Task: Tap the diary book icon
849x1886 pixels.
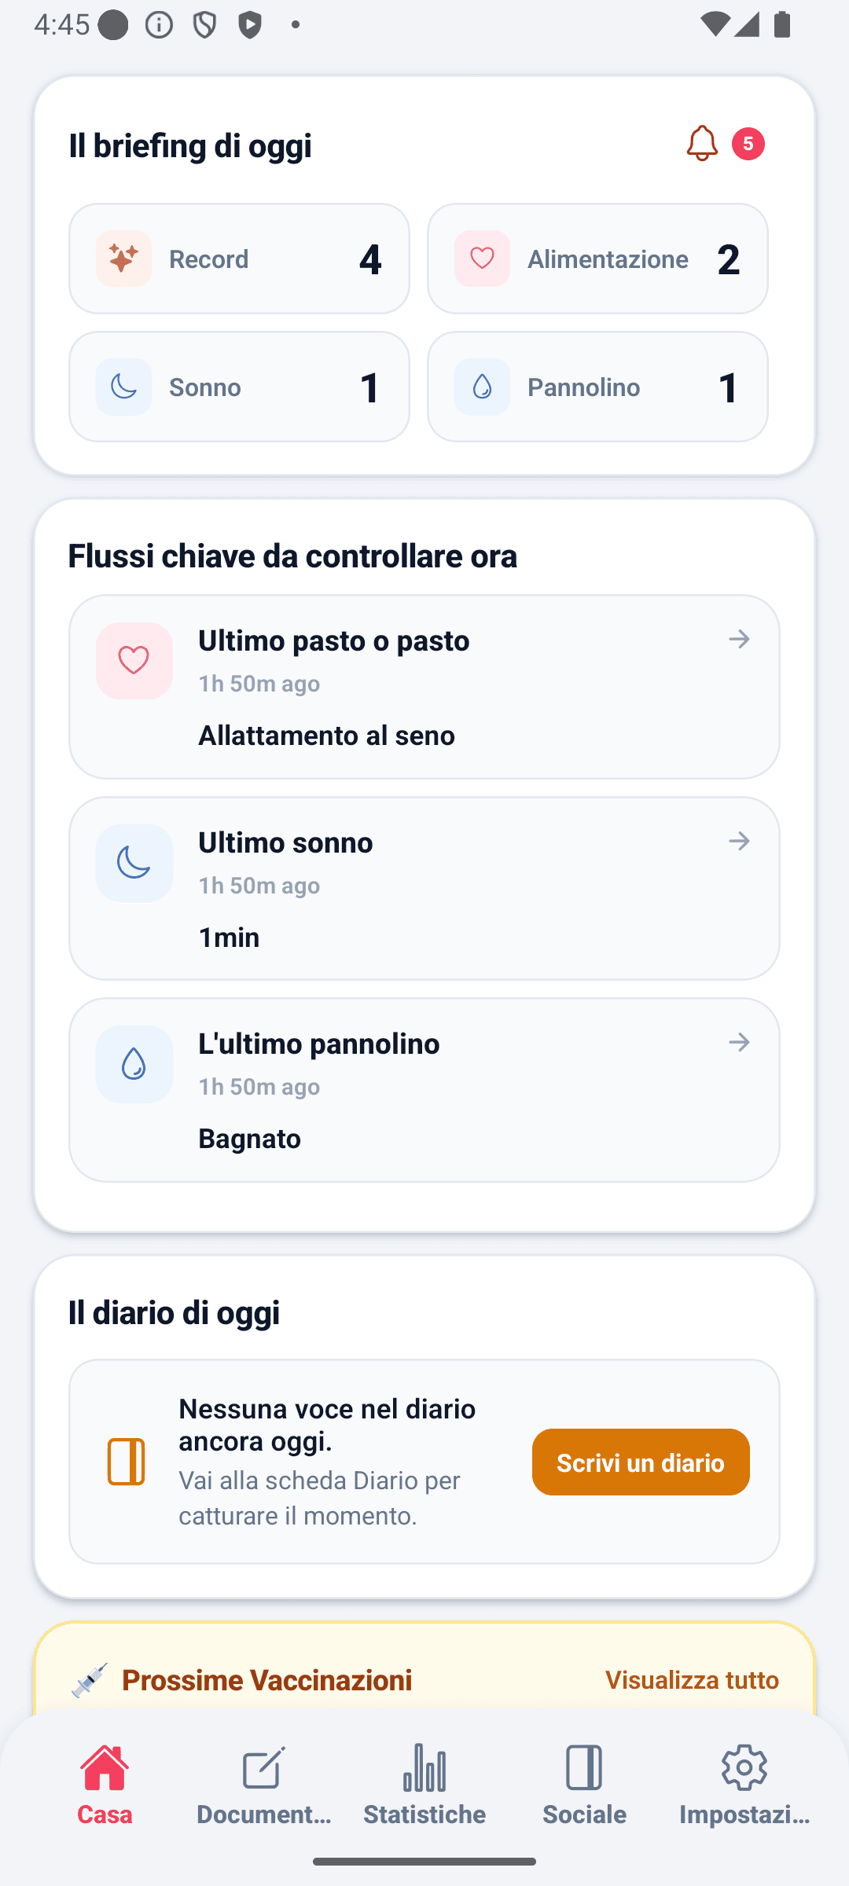Action: tap(126, 1462)
